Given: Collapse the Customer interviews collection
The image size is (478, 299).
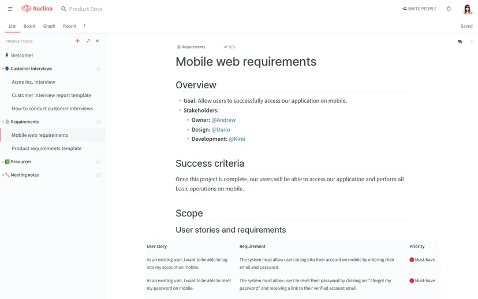Looking at the screenshot, I should click(3, 69).
